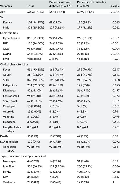Image resolution: width=120 pixels, height=184 pixels.
Task: Select the p Value column header
Action: [115, 6]
